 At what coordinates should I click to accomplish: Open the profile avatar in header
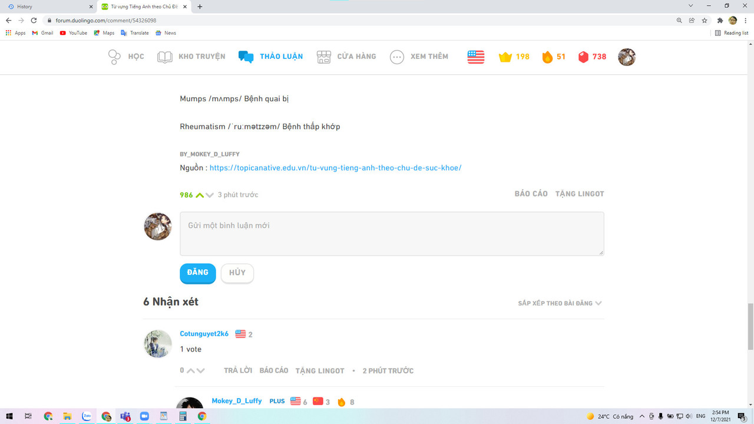[x=627, y=57]
